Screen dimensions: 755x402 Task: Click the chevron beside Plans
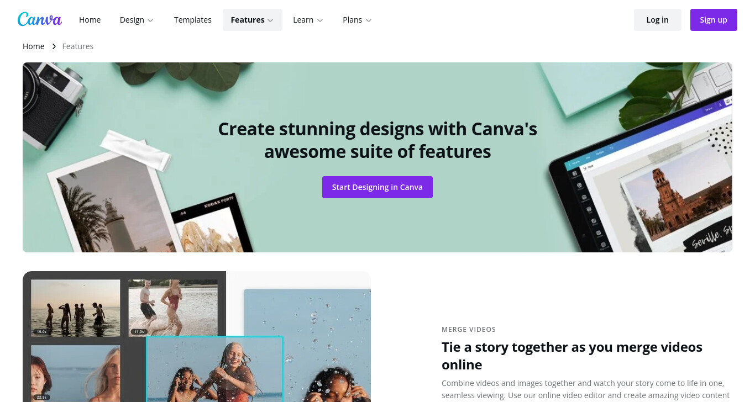(369, 20)
